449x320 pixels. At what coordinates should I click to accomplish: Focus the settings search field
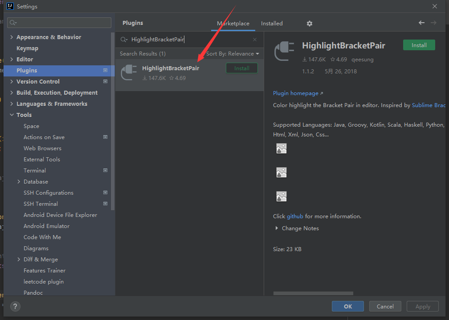(x=59, y=23)
